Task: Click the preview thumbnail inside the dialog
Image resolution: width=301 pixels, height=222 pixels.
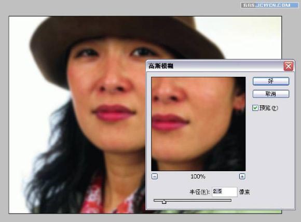Action: pyautogui.click(x=198, y=124)
